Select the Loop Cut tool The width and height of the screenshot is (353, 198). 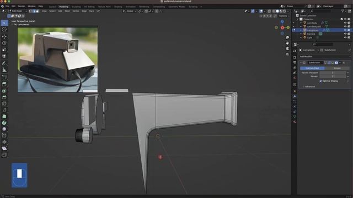coord(4,103)
